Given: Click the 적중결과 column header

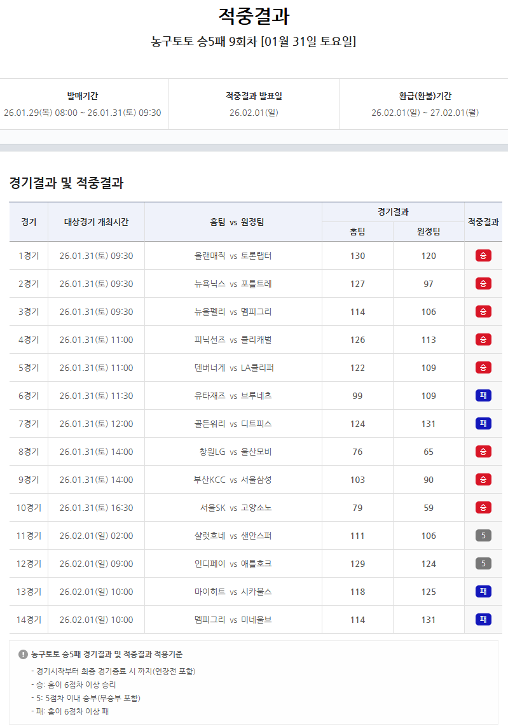Looking at the screenshot, I should pos(483,222).
